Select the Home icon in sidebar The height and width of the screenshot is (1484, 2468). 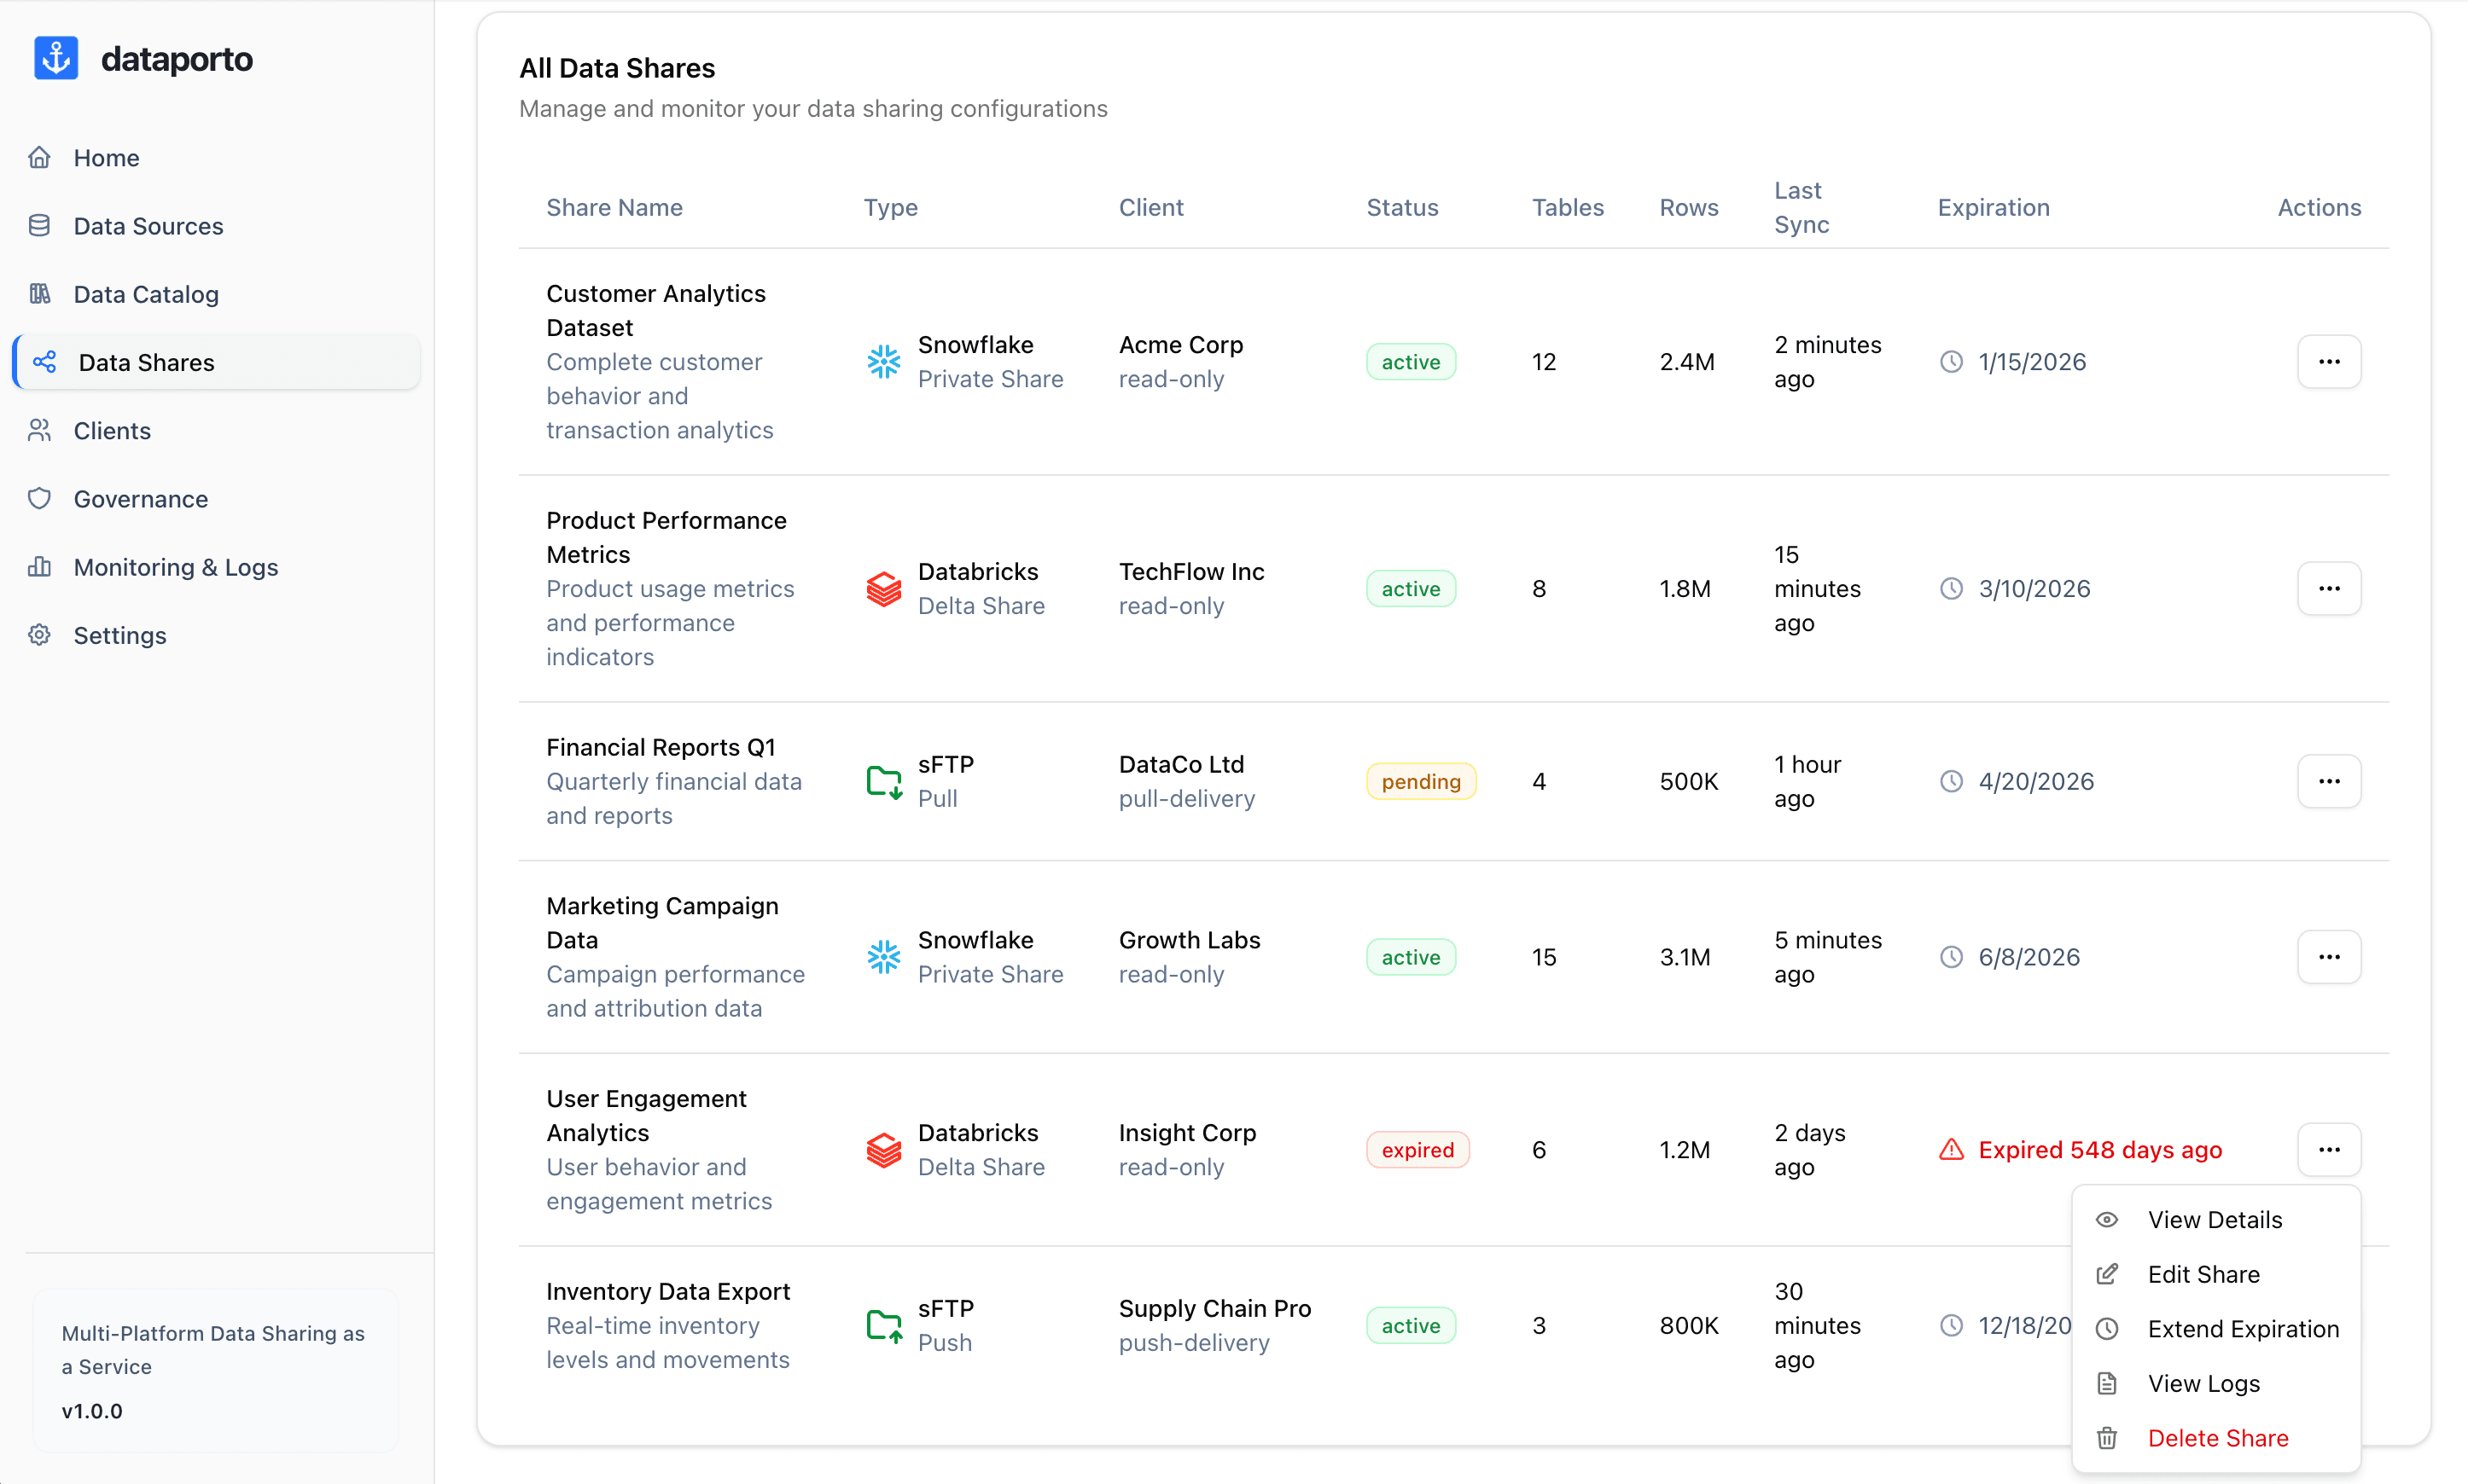tap(40, 157)
